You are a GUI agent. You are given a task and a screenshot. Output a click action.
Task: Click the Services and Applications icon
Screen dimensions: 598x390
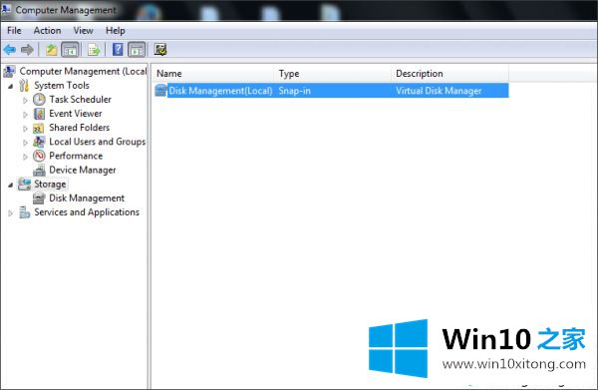click(x=24, y=212)
